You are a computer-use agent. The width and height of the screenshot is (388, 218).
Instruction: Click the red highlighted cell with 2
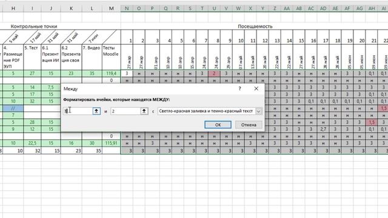pos(214,73)
